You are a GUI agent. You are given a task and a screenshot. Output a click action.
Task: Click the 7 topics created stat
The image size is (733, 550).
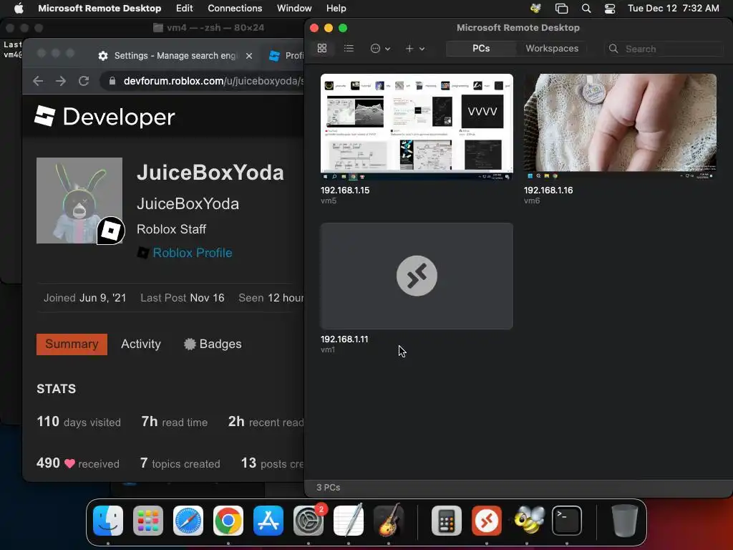coord(180,463)
